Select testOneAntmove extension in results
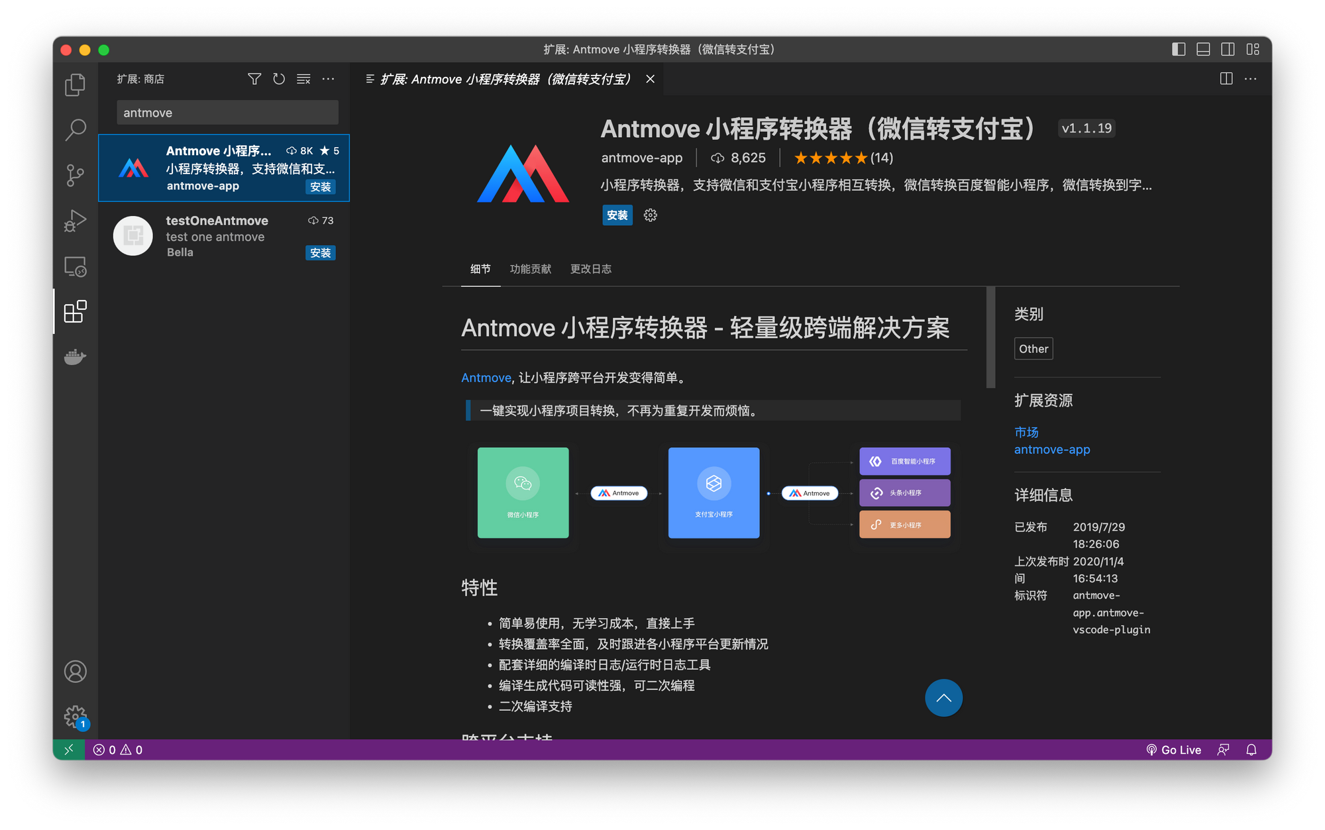This screenshot has height=830, width=1325. point(224,236)
